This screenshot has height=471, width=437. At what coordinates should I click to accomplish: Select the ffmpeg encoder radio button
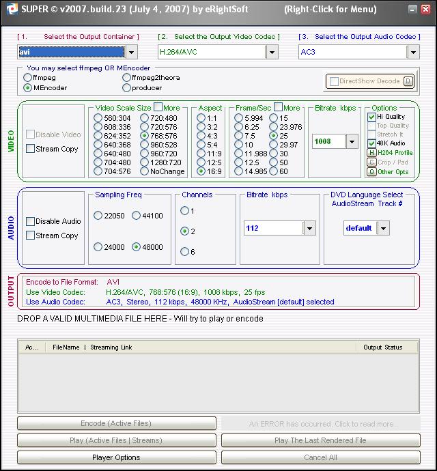tap(27, 78)
